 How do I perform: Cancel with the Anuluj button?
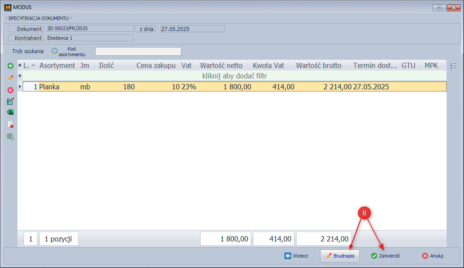(x=433, y=256)
